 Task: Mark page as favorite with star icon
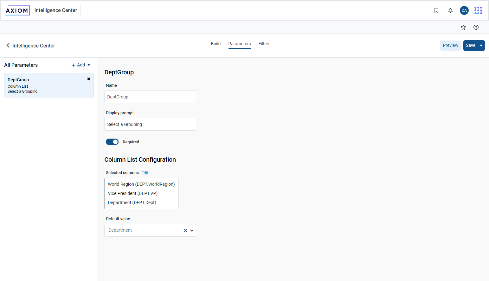click(x=463, y=27)
